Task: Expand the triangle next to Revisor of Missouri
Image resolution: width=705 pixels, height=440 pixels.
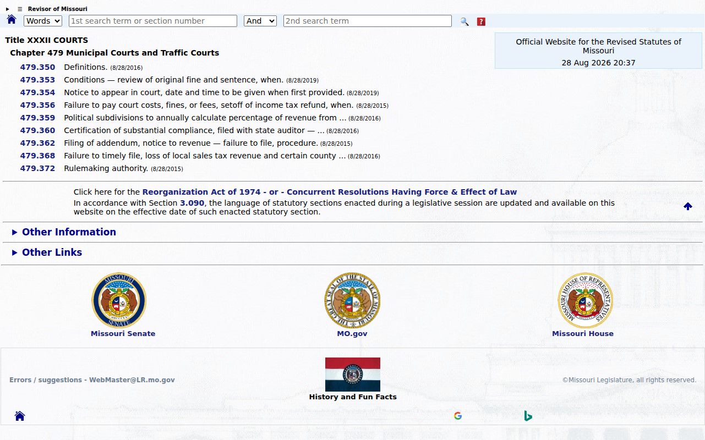Action: click(8, 9)
